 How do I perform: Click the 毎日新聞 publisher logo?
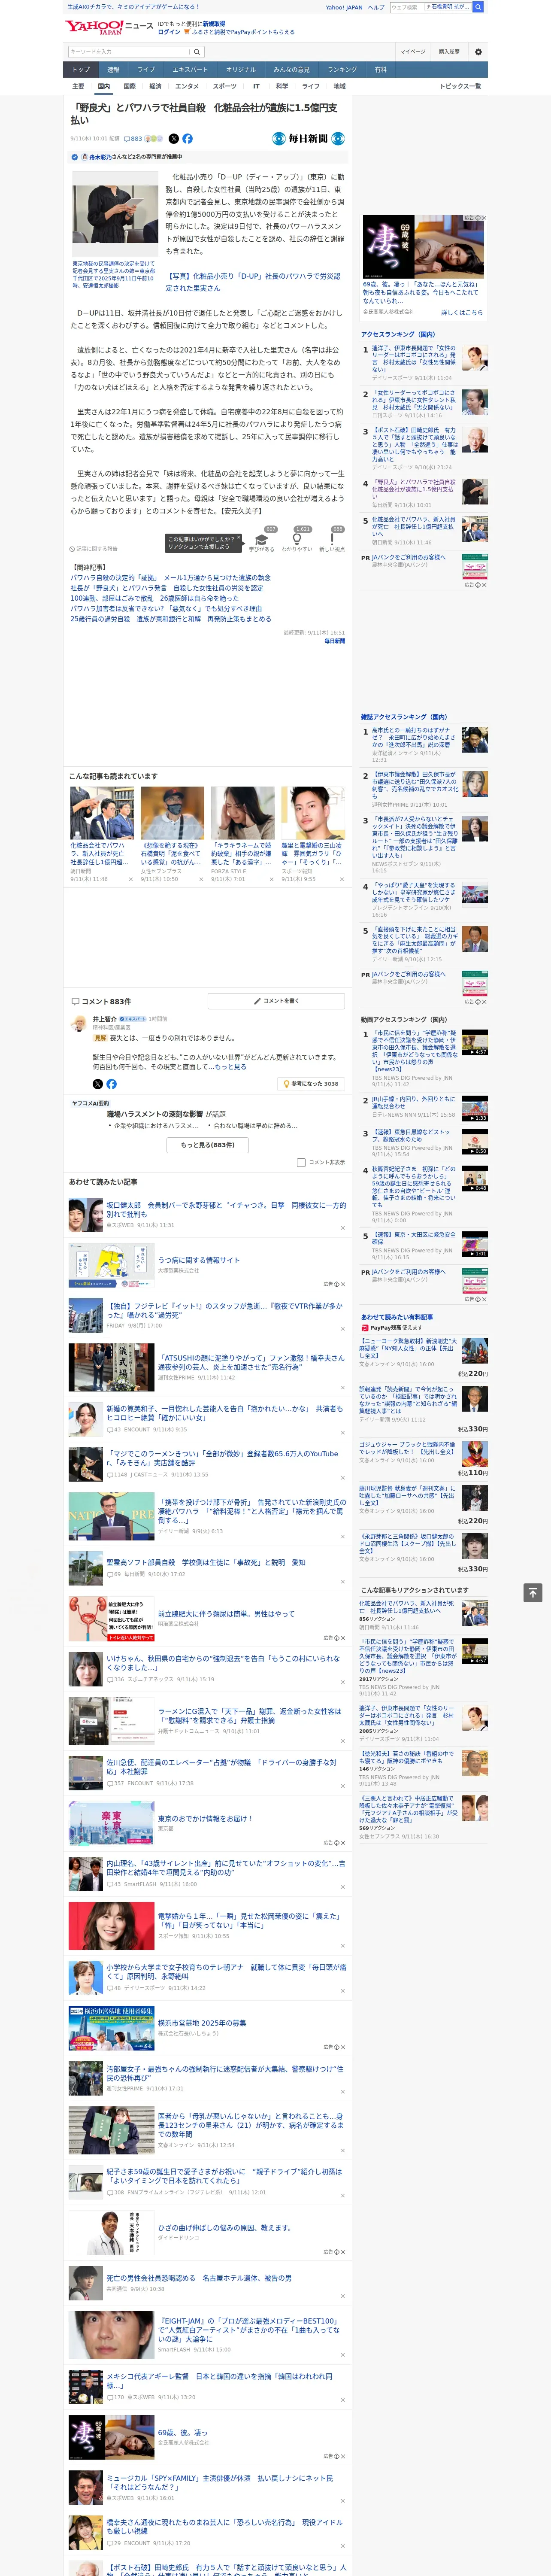(x=308, y=139)
